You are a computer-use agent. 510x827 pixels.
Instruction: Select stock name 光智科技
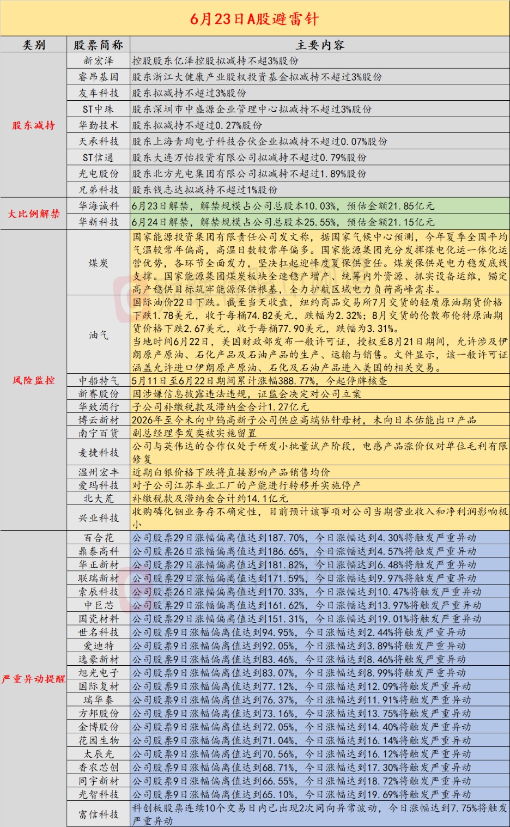99,794
